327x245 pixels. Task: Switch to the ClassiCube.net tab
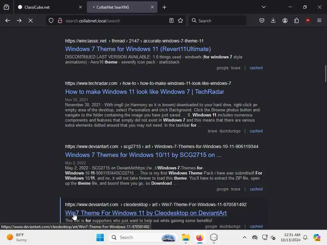(x=50, y=7)
